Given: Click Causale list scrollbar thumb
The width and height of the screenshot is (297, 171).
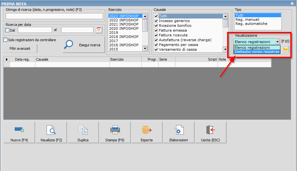Looking at the screenshot, I should click(x=225, y=23).
